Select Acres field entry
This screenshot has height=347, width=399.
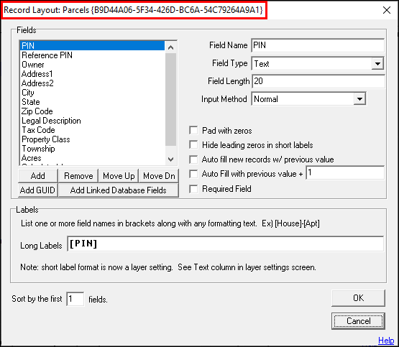pyautogui.click(x=92, y=158)
